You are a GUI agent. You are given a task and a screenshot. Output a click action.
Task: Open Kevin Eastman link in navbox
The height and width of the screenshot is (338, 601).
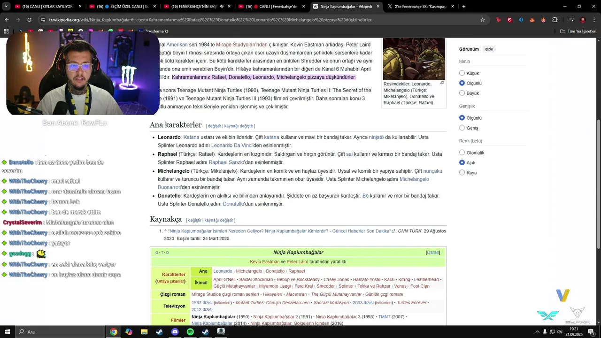(265, 261)
